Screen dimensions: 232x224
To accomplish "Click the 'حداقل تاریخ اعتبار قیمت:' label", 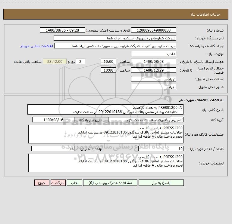I will [x=210, y=70].
